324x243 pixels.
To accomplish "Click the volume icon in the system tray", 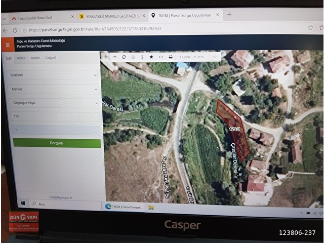I will click(x=321, y=213).
